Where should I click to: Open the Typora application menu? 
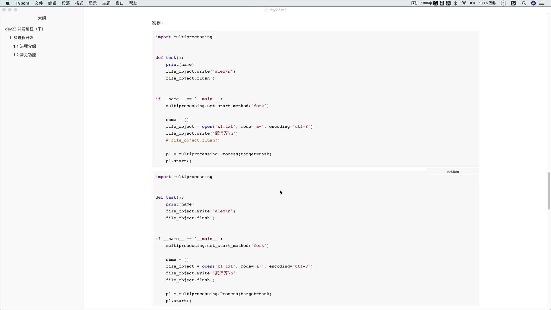click(x=22, y=3)
